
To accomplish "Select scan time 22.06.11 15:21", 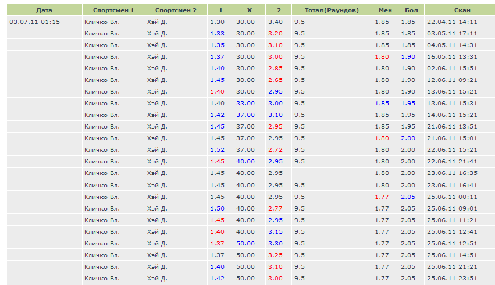I will pyautogui.click(x=452, y=150).
